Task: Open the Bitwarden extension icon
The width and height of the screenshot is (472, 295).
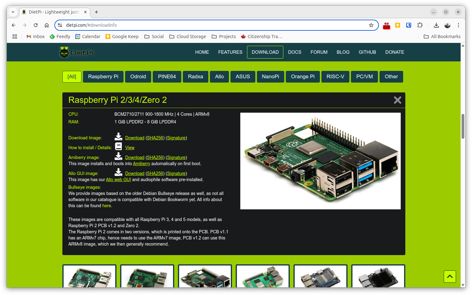Action: click(409, 25)
